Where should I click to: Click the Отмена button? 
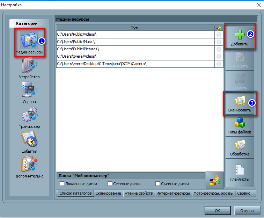click(247, 211)
